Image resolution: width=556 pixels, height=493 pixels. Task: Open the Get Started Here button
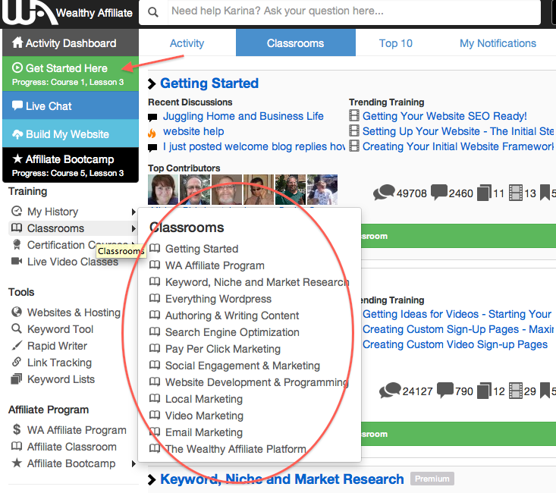(71, 74)
